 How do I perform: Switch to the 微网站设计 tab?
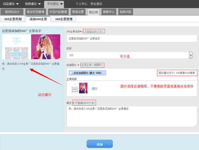pyautogui.click(x=12, y=12)
